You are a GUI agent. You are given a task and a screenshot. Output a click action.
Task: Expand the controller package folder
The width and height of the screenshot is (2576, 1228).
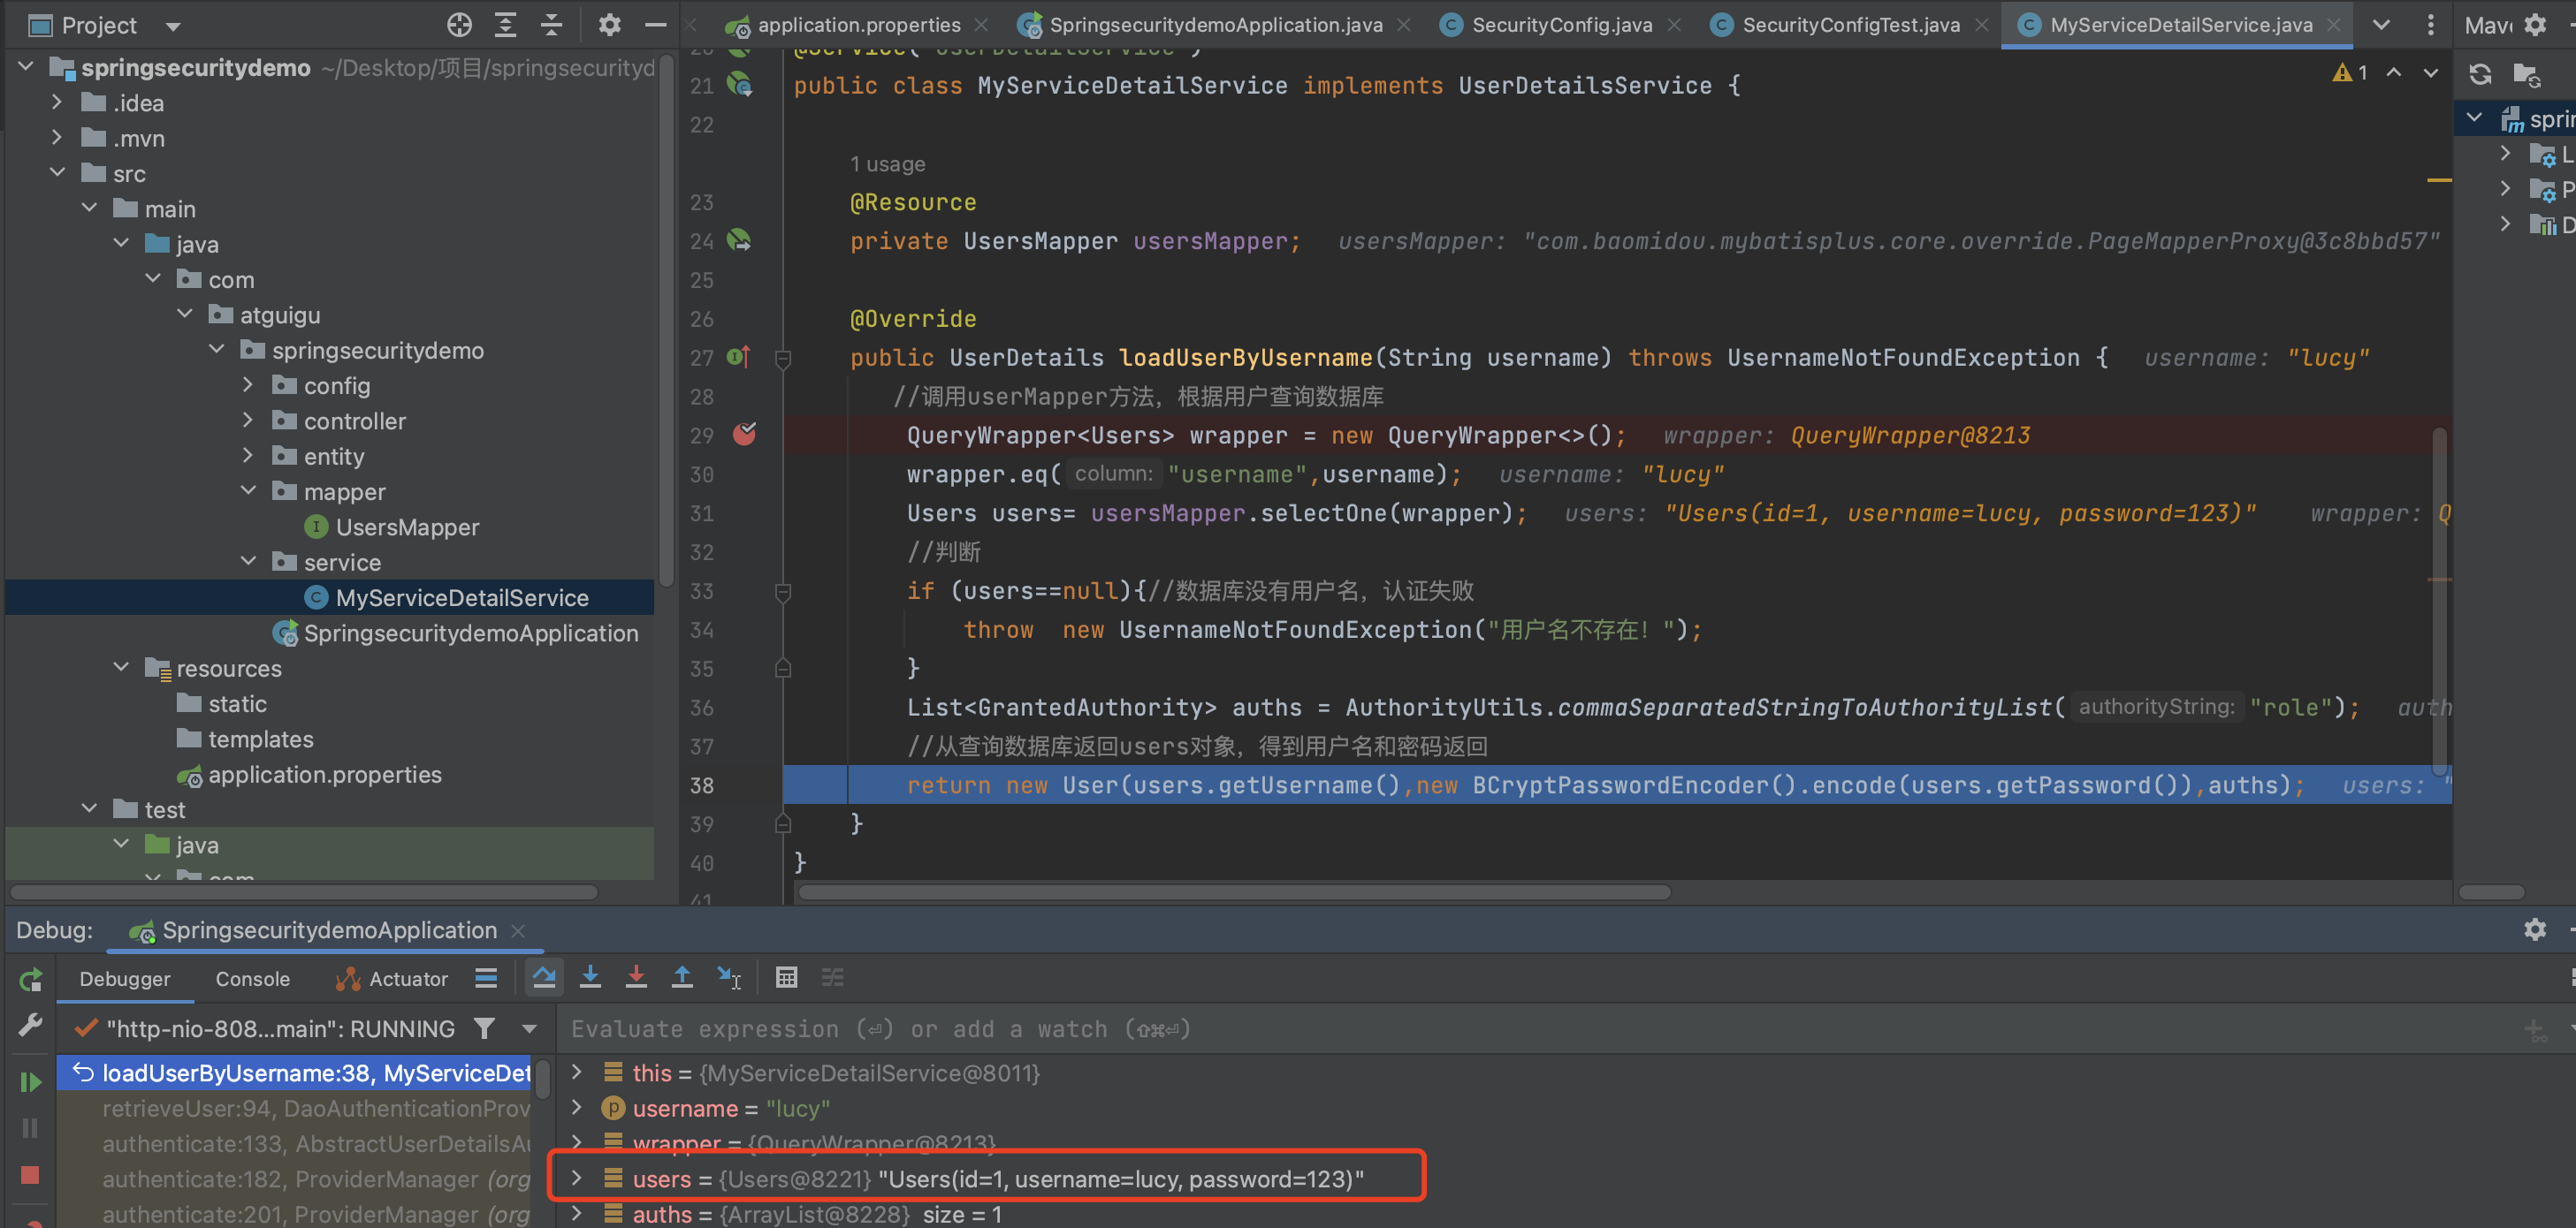click(x=248, y=421)
